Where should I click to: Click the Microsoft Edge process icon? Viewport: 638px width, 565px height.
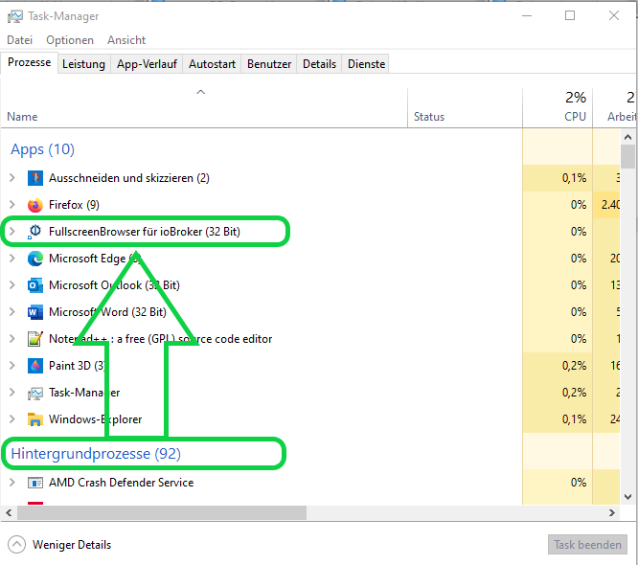click(x=35, y=259)
